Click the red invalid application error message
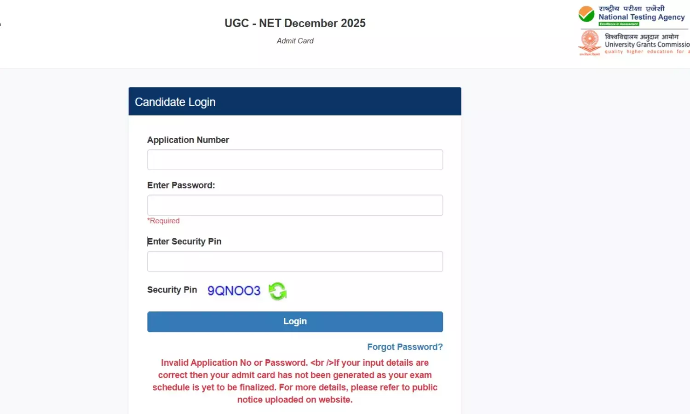690x414 pixels. (295, 381)
